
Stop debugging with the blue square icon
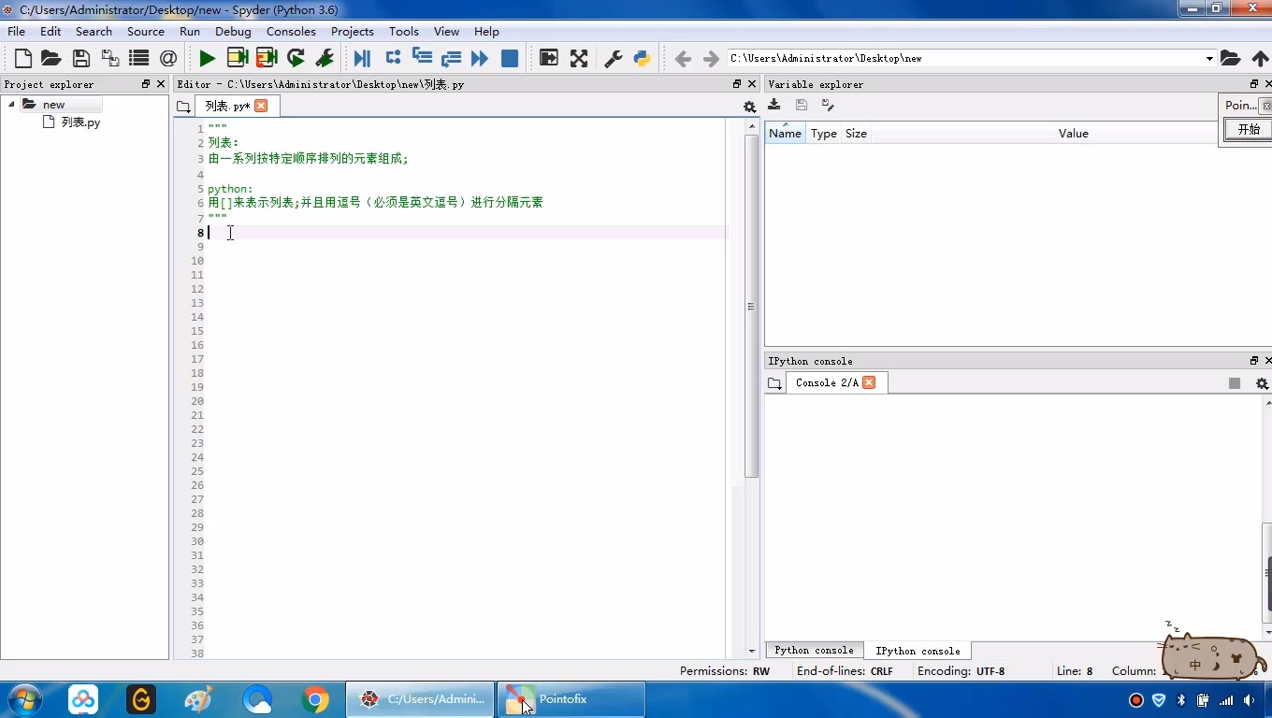click(x=510, y=59)
